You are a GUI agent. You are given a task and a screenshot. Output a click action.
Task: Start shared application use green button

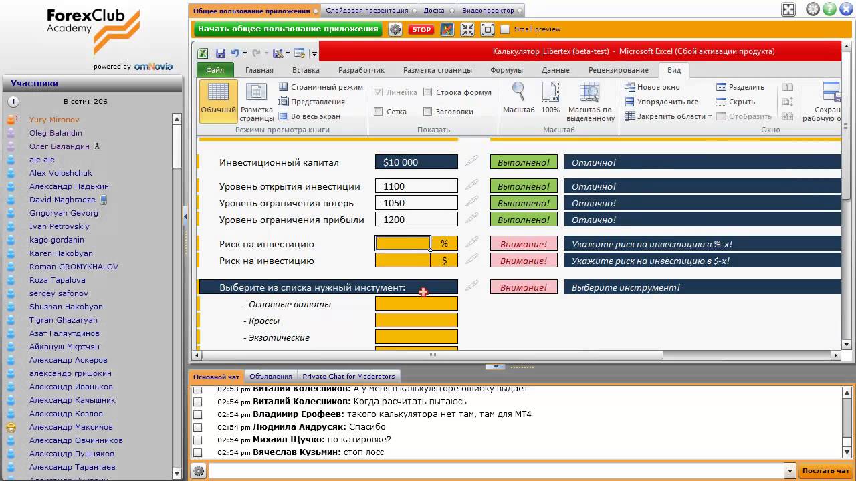click(x=288, y=29)
